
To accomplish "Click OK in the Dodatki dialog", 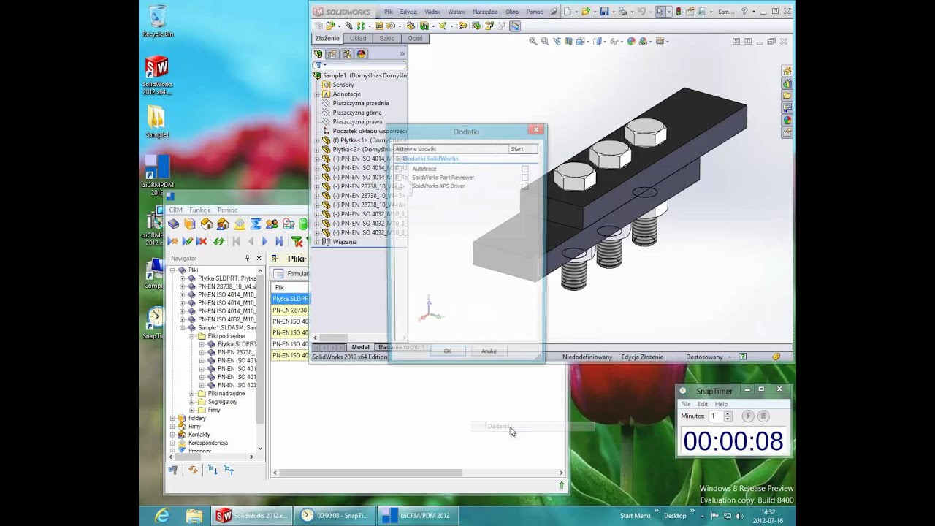I will pyautogui.click(x=447, y=351).
